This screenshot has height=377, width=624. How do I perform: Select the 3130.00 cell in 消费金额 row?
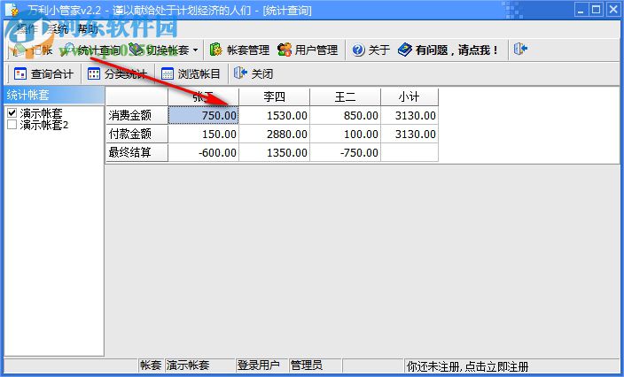tap(409, 116)
